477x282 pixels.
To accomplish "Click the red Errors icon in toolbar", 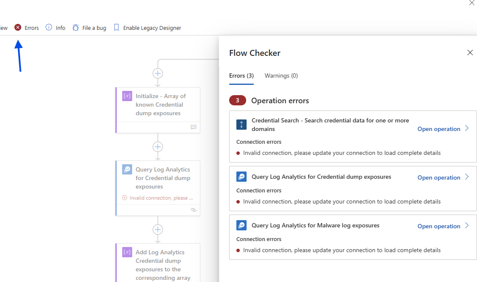I will point(18,28).
